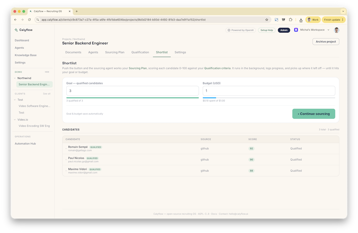Collapse the Video.io client group
The height and width of the screenshot is (233, 358).
click(15, 120)
